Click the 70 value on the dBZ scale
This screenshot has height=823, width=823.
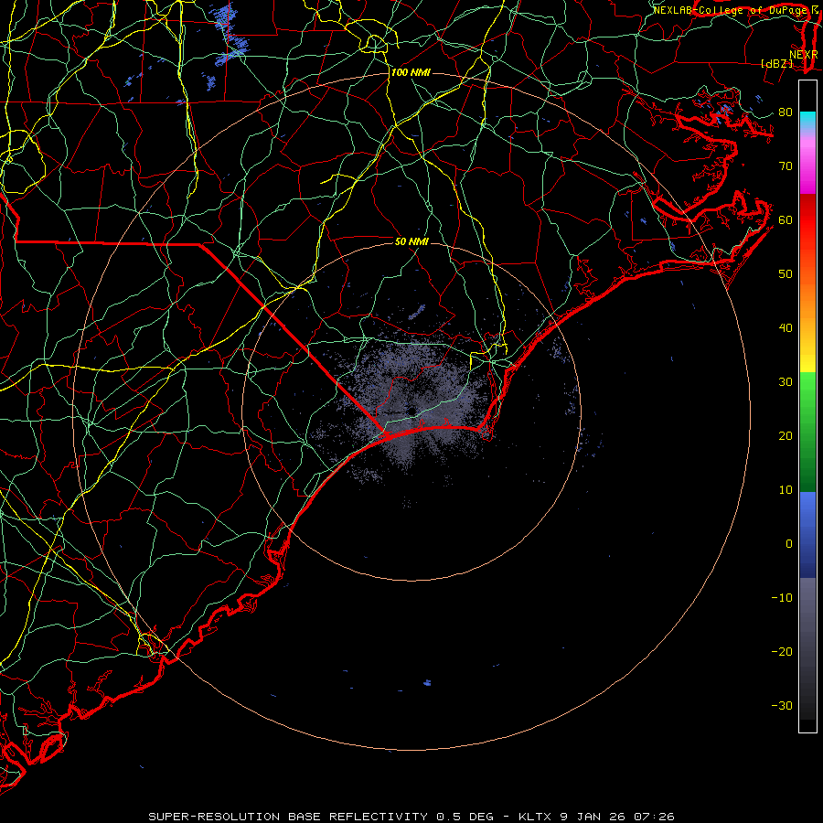coord(786,166)
